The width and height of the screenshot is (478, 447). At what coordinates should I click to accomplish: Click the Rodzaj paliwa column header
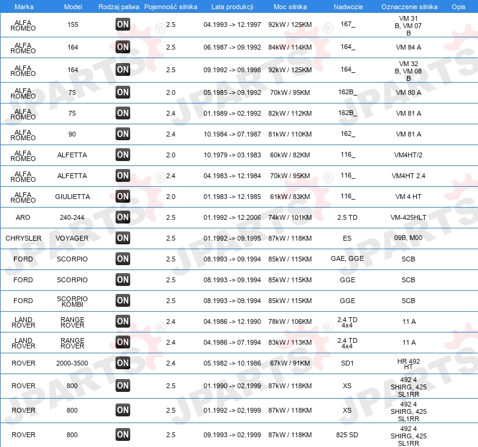pyautogui.click(x=119, y=7)
